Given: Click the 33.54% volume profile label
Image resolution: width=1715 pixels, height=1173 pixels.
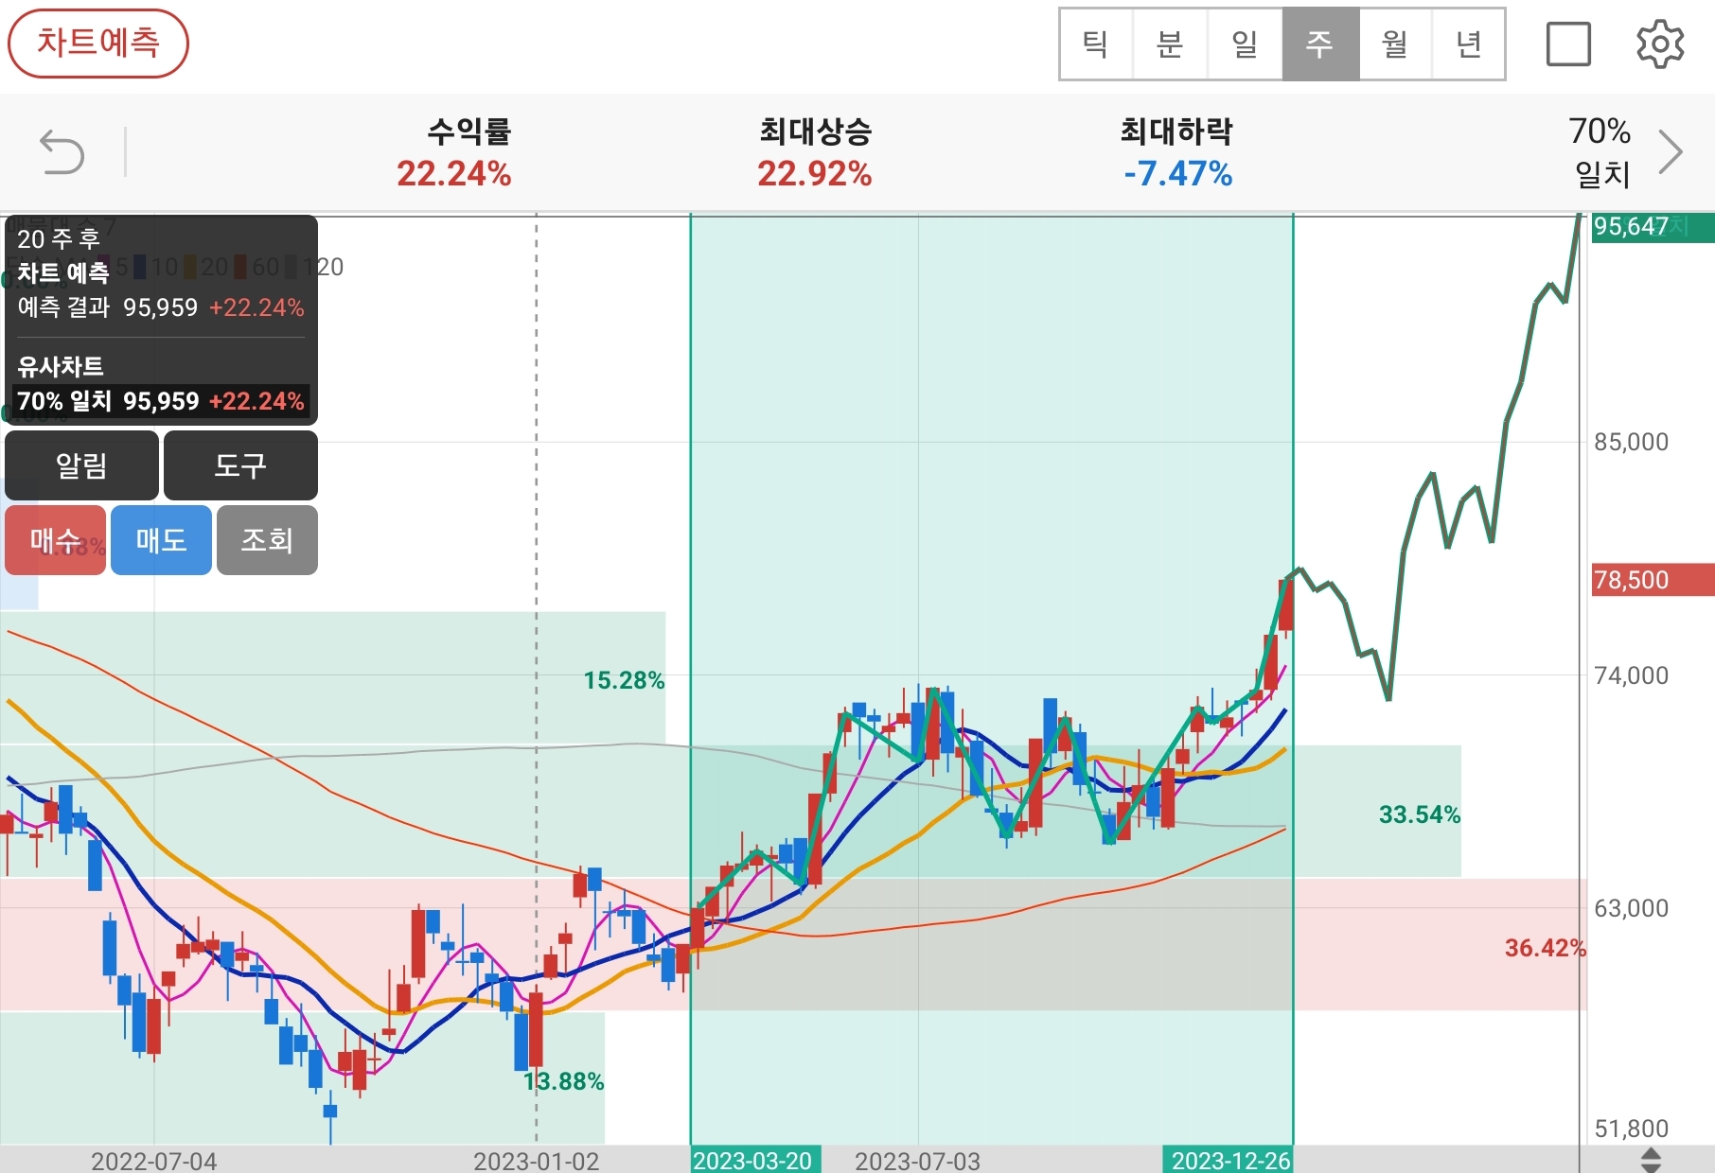Looking at the screenshot, I should click(x=1419, y=814).
